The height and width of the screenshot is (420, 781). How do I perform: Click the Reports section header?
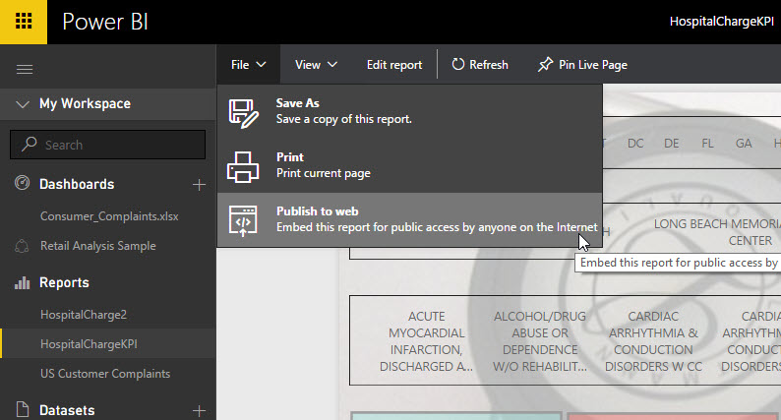[64, 283]
